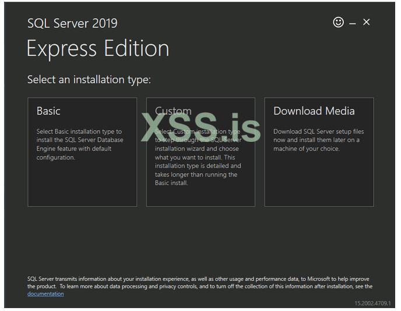Close the SQL Server installer window
Viewport: 401px width, 311px height.
367,22
